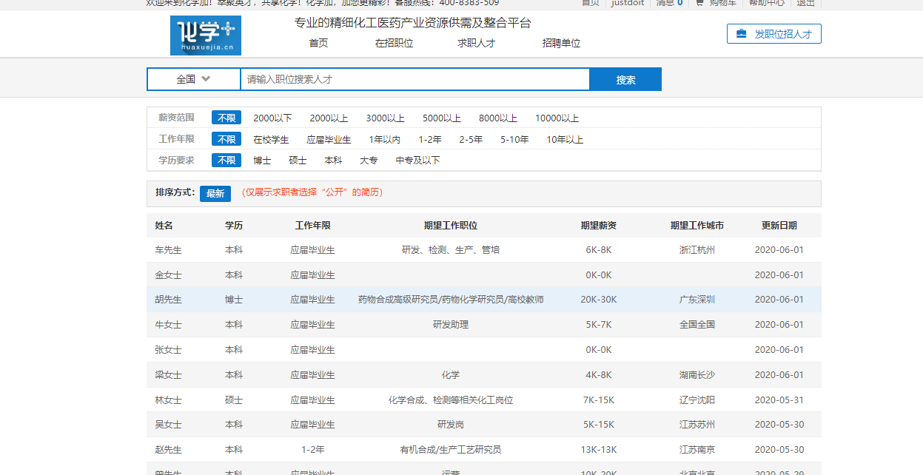The height and width of the screenshot is (475, 923).
Task: Sort by 最新 button
Action: click(x=215, y=194)
